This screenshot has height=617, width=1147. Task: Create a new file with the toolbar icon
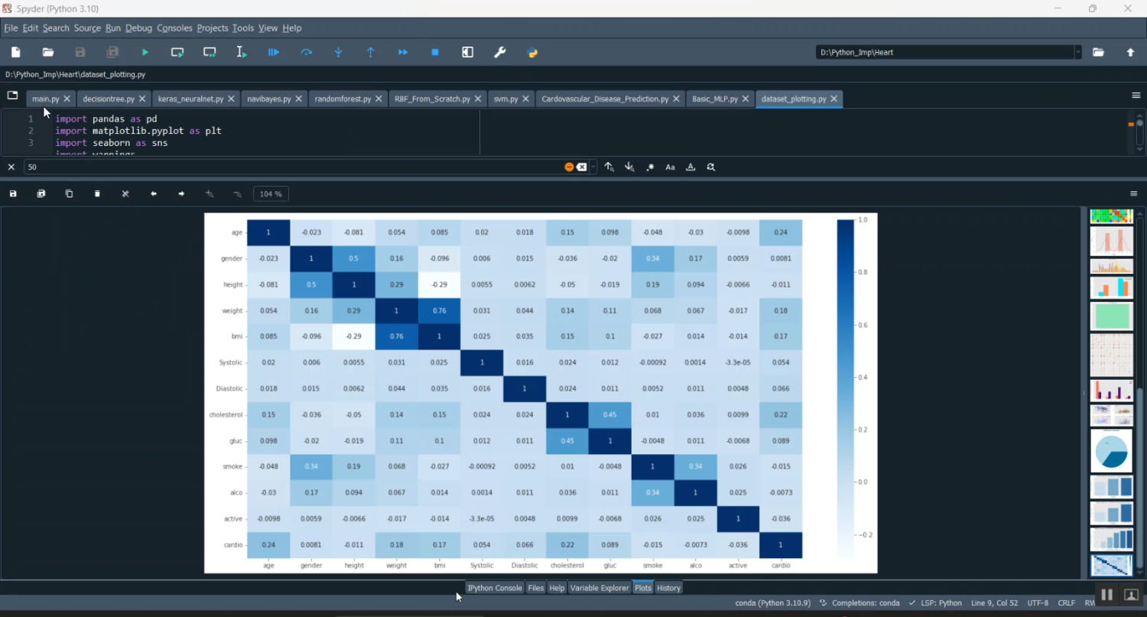pyautogui.click(x=16, y=52)
